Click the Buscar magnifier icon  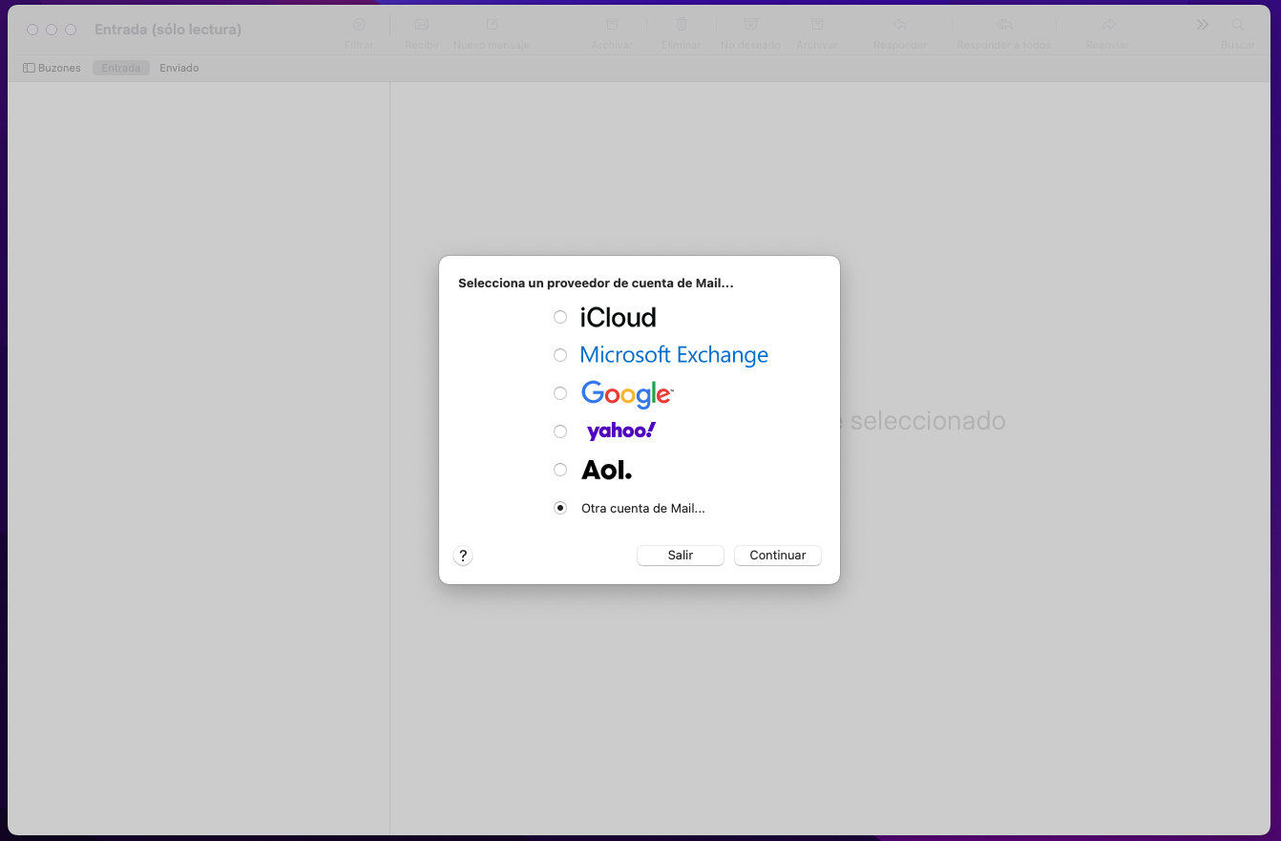coord(1238,25)
